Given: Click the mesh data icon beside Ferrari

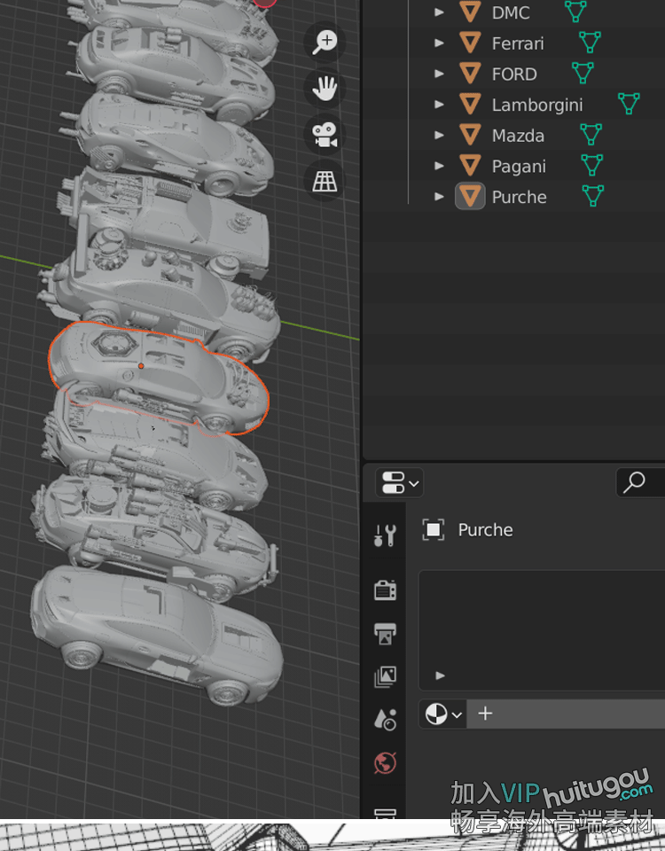Looking at the screenshot, I should 590,43.
